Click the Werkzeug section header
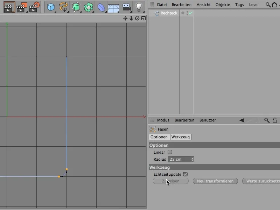This screenshot has height=210, width=280. coord(214,167)
